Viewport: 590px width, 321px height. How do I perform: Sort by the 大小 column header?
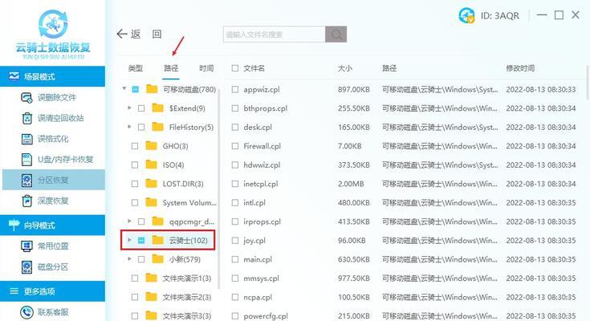[344, 68]
